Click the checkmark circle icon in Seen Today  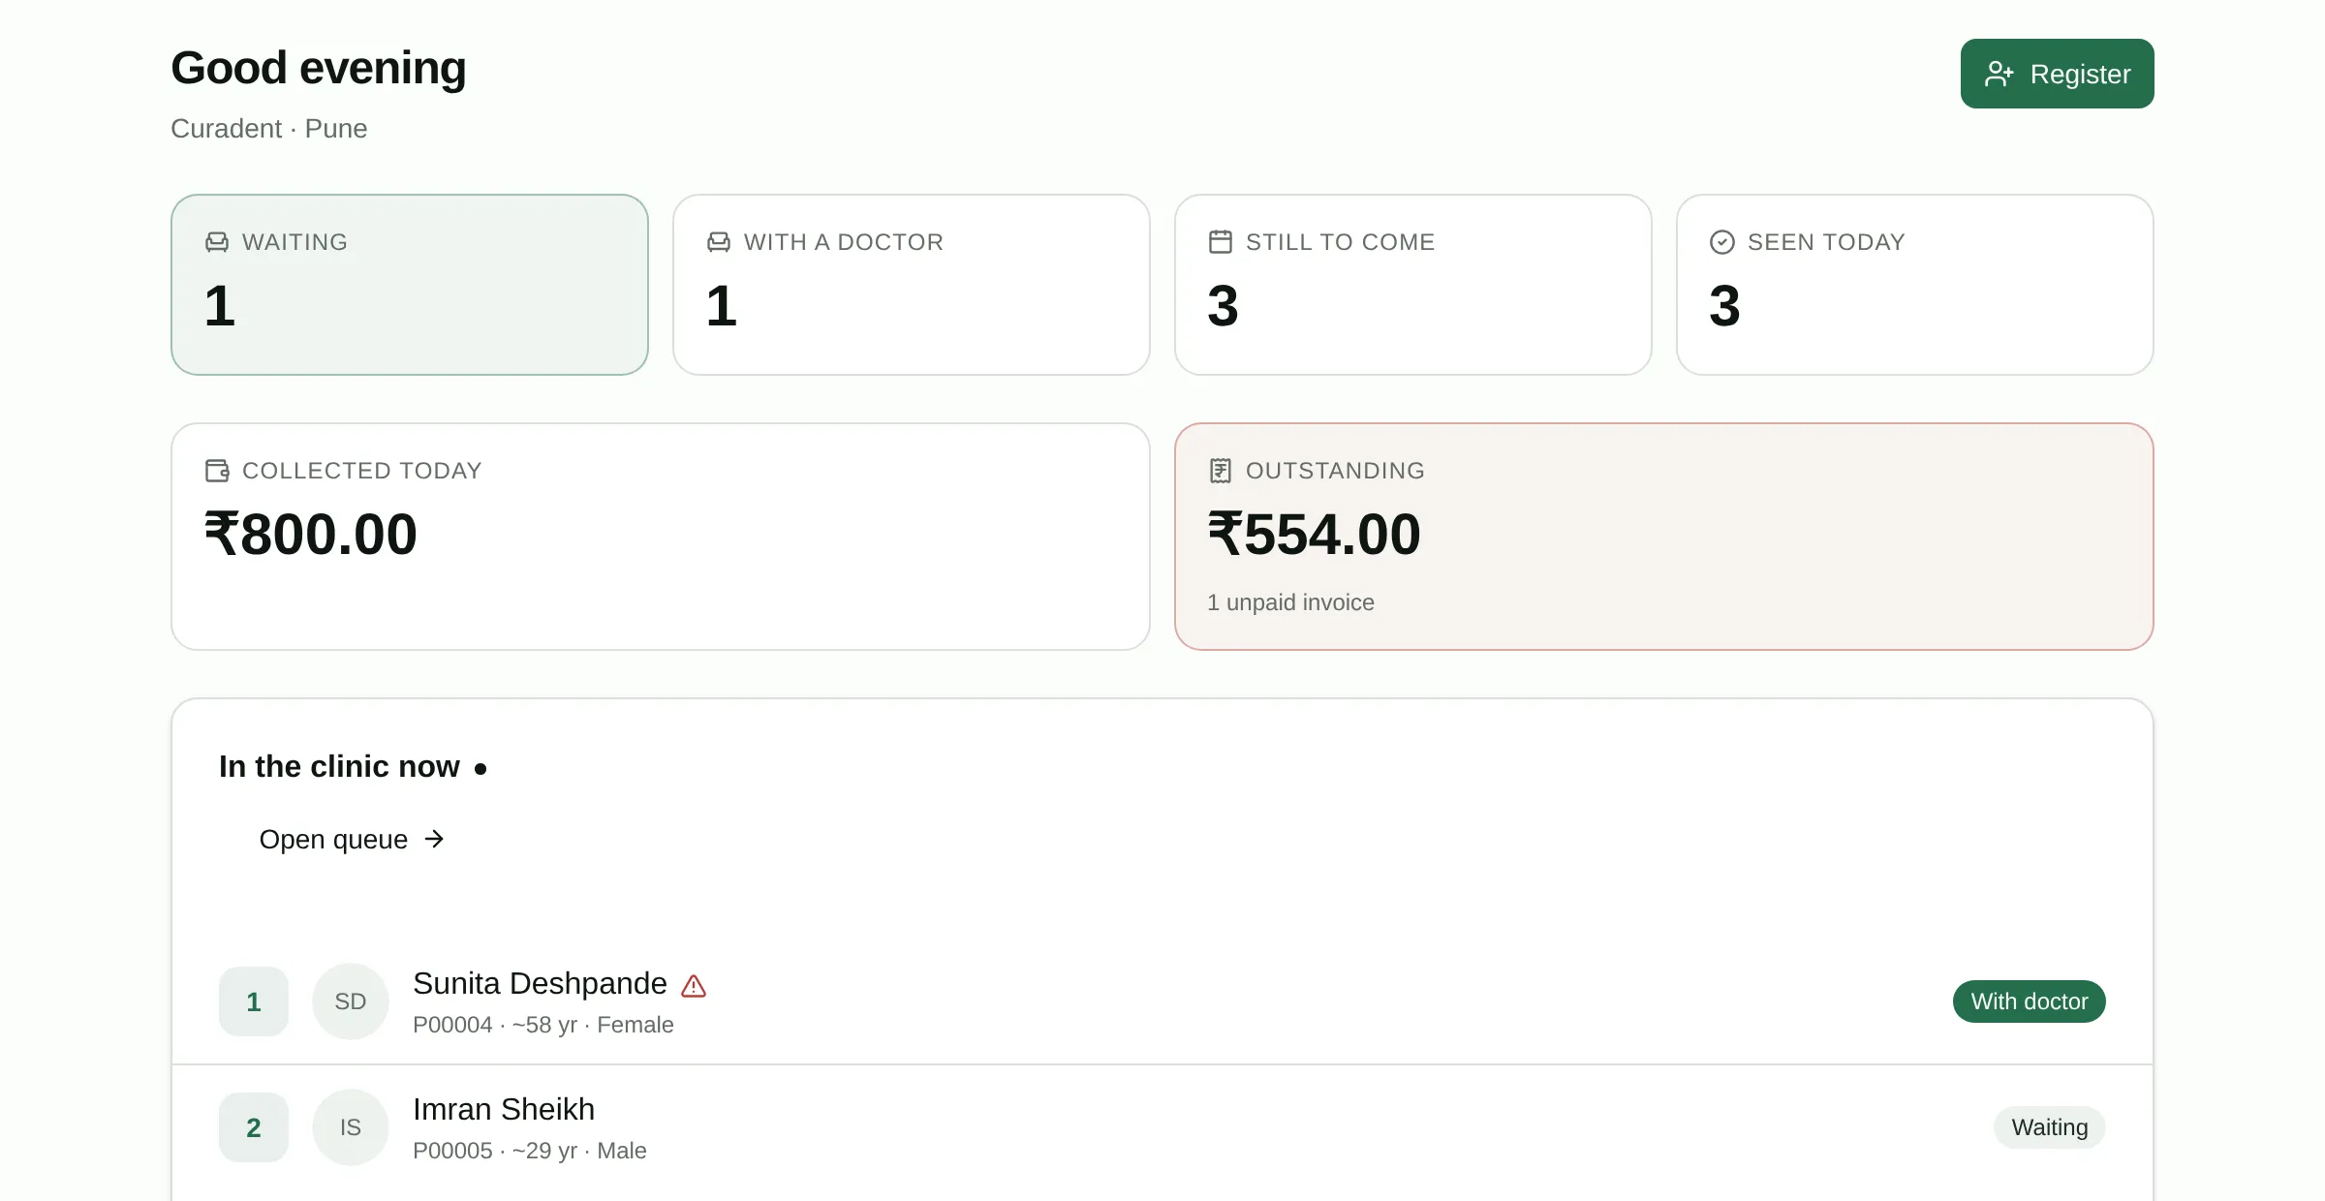pyautogui.click(x=1722, y=242)
